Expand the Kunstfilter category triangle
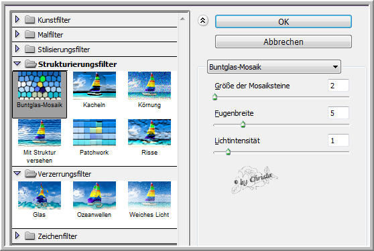Image resolution: width=374 pixels, height=251 pixels. [17, 19]
